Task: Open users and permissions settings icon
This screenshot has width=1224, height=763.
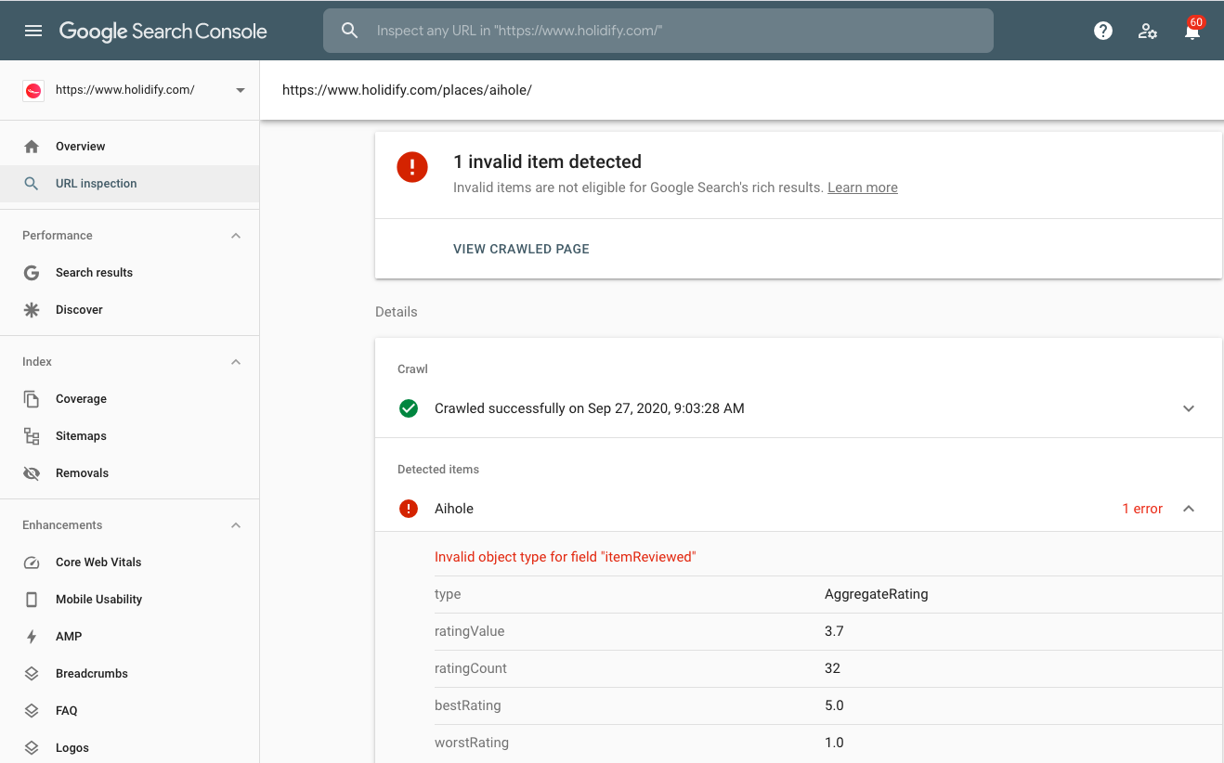Action: coord(1148,31)
